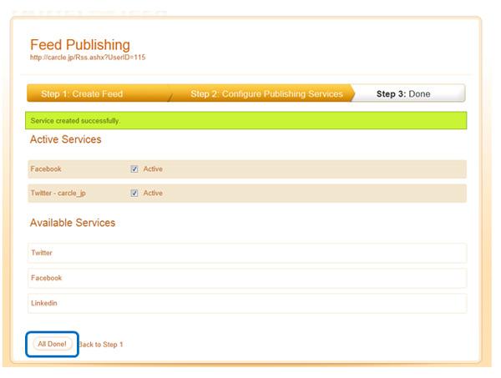
Task: Add Linkedin from Available Services
Action: [x=43, y=303]
